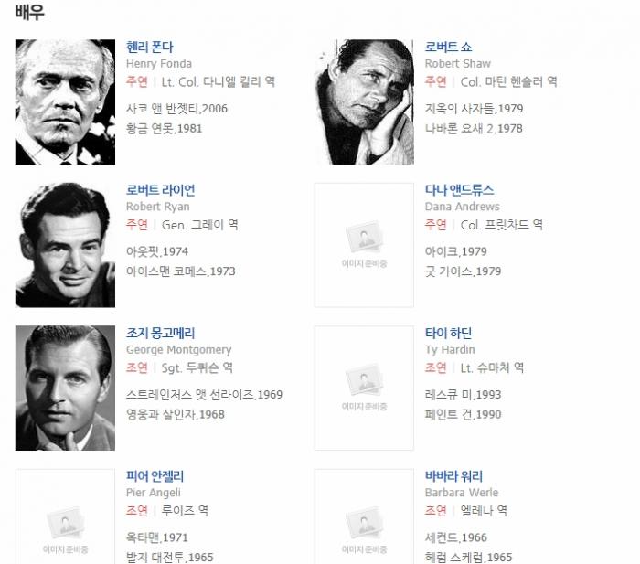This screenshot has height=564, width=640.
Task: Click George Montgomery's portrait photo
Action: click(x=65, y=388)
